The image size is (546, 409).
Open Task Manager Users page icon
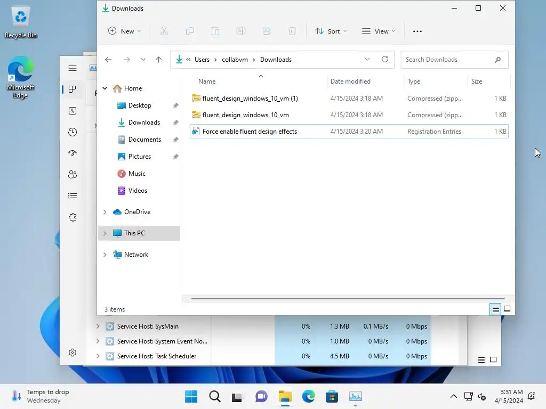click(73, 174)
